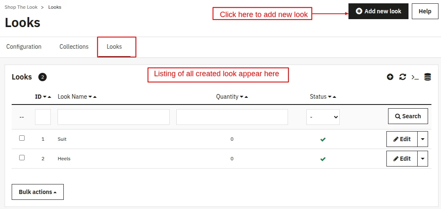Sort Look Name descending arrow
Image resolution: width=441 pixels, height=209 pixels.
[x=90, y=97]
